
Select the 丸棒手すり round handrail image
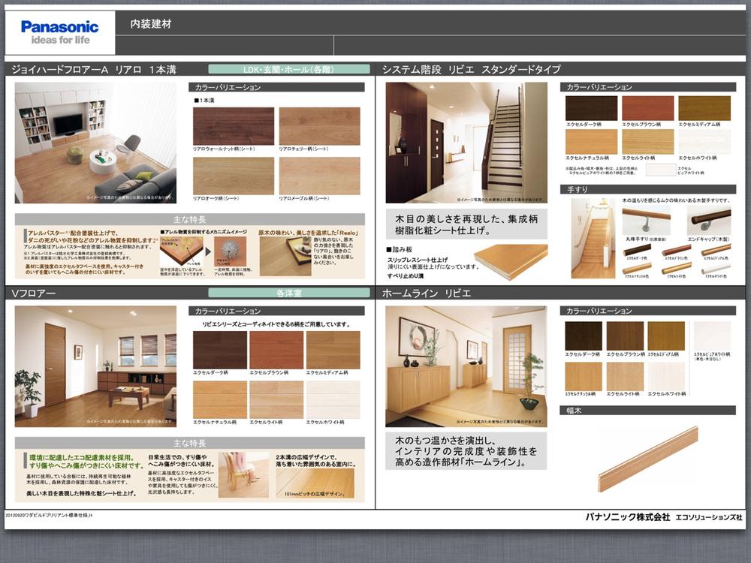point(647,217)
